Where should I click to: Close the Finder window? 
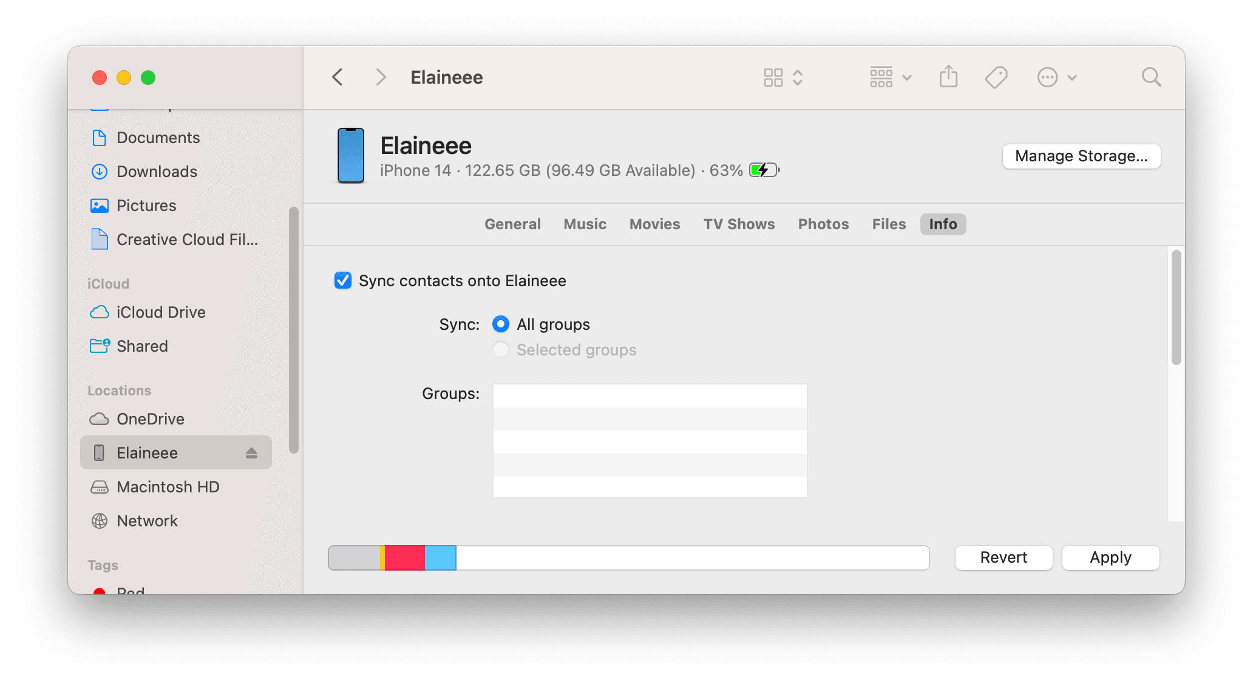[100, 78]
